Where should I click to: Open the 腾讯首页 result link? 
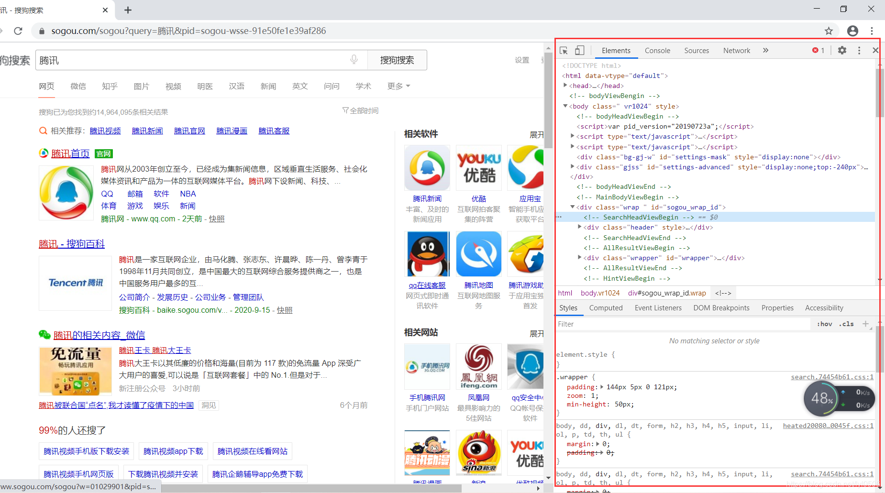[x=70, y=153]
